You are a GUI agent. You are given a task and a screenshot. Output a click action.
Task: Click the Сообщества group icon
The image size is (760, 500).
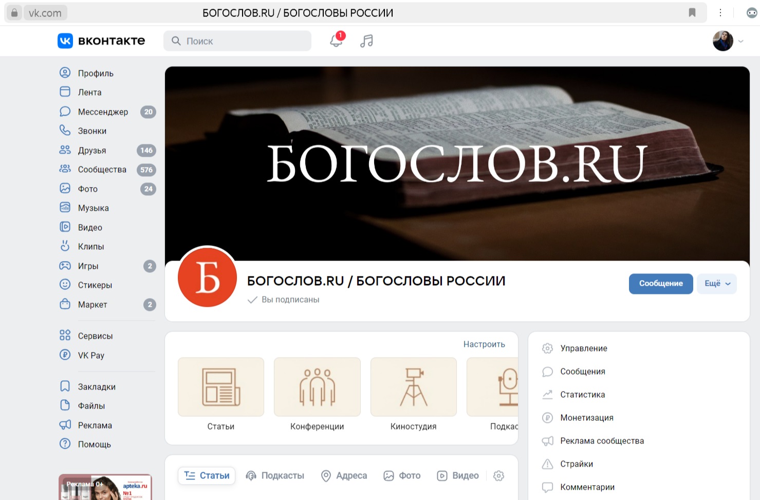(65, 169)
